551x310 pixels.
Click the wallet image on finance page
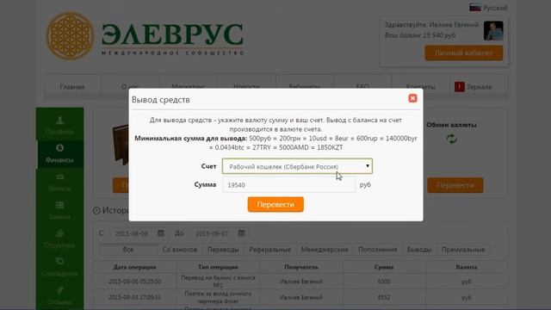(x=121, y=144)
